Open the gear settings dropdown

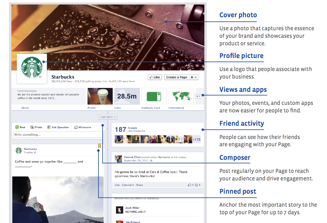pos(194,77)
